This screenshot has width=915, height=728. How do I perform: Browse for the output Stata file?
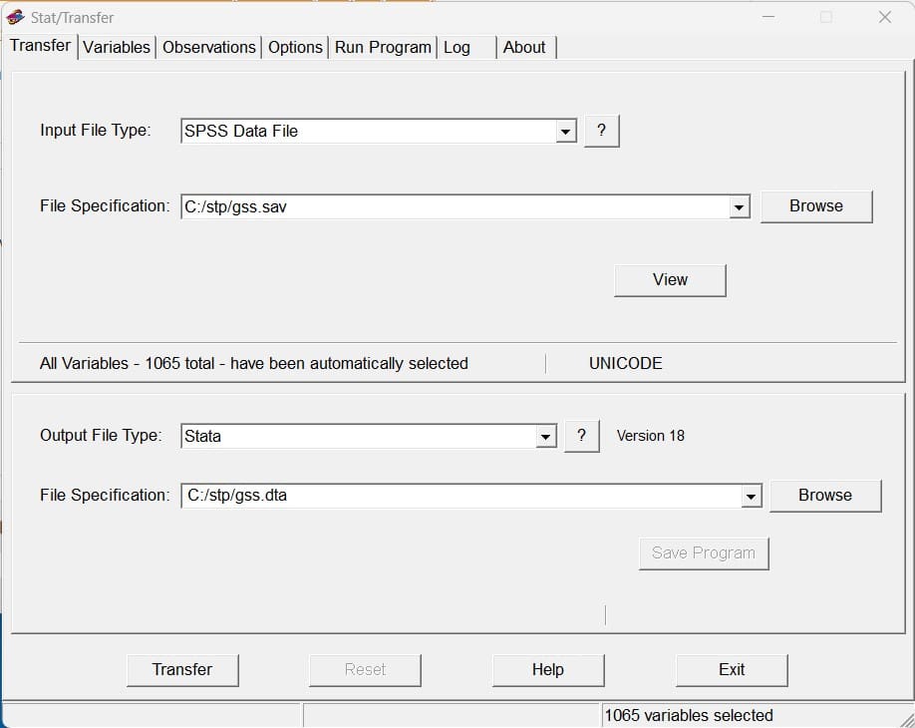click(825, 495)
